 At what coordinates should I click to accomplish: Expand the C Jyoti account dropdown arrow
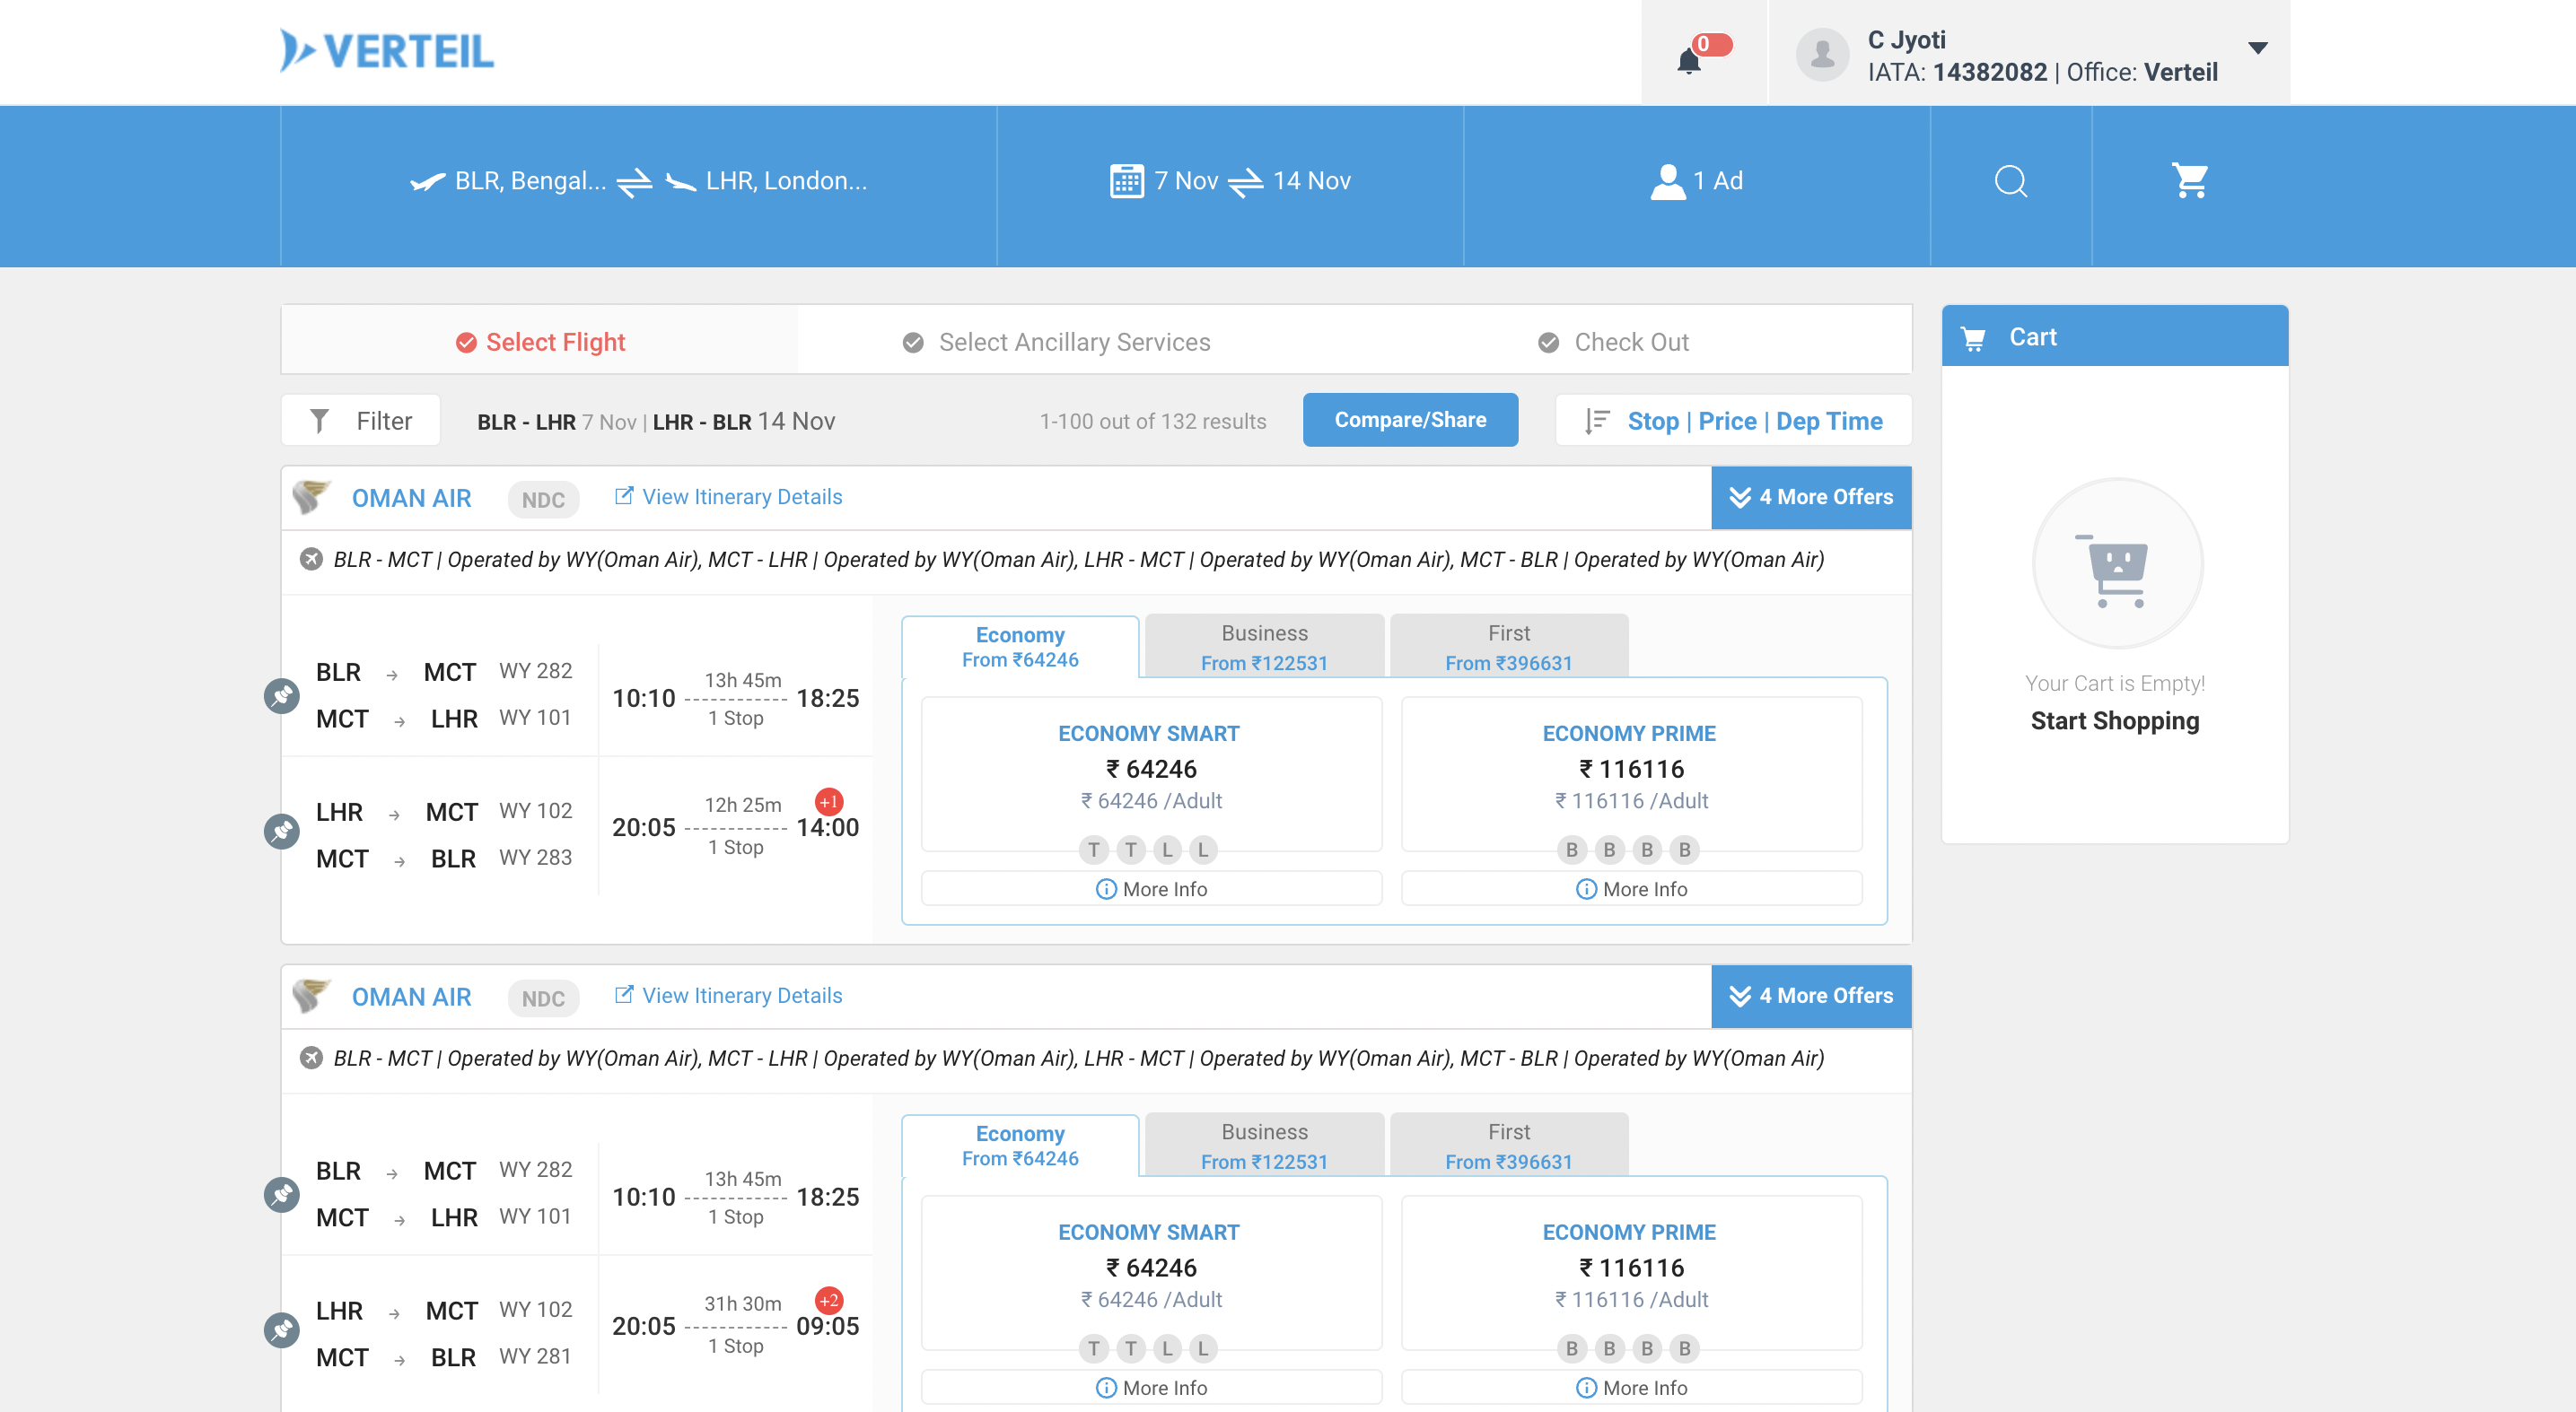2257,48
